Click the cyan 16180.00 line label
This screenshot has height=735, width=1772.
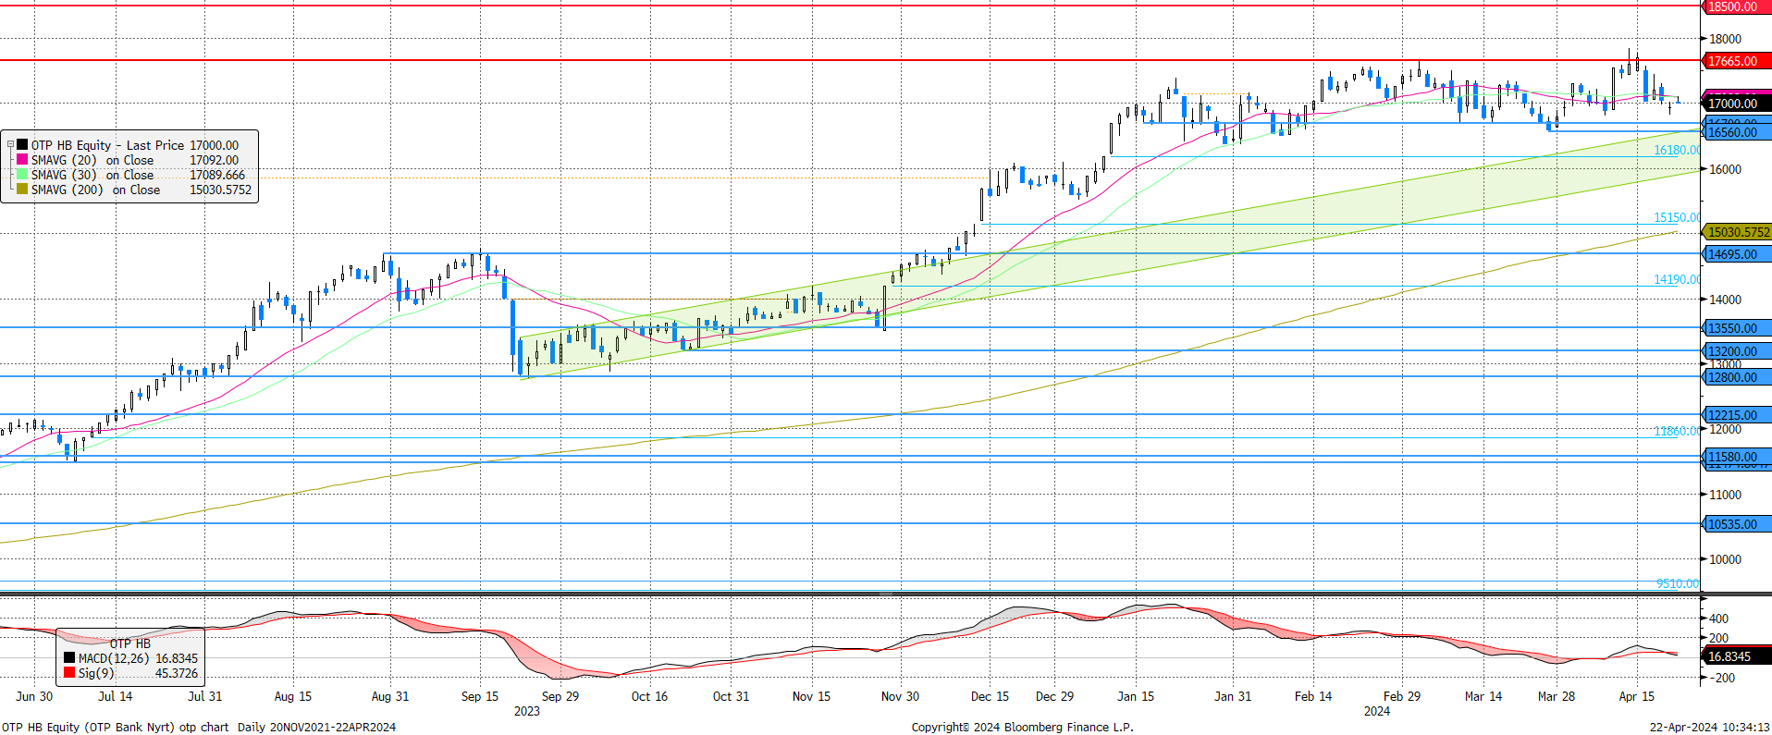click(x=1677, y=150)
